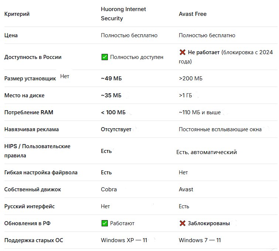Click green checkmark icon beside Полностью доступен
This screenshot has height=251, width=279.
click(x=105, y=57)
